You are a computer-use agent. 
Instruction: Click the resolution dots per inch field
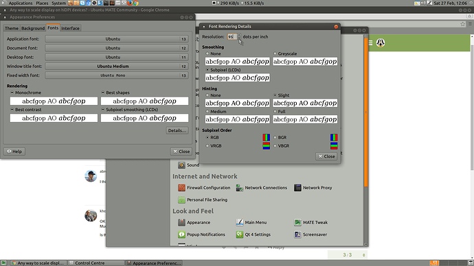tap(232, 36)
